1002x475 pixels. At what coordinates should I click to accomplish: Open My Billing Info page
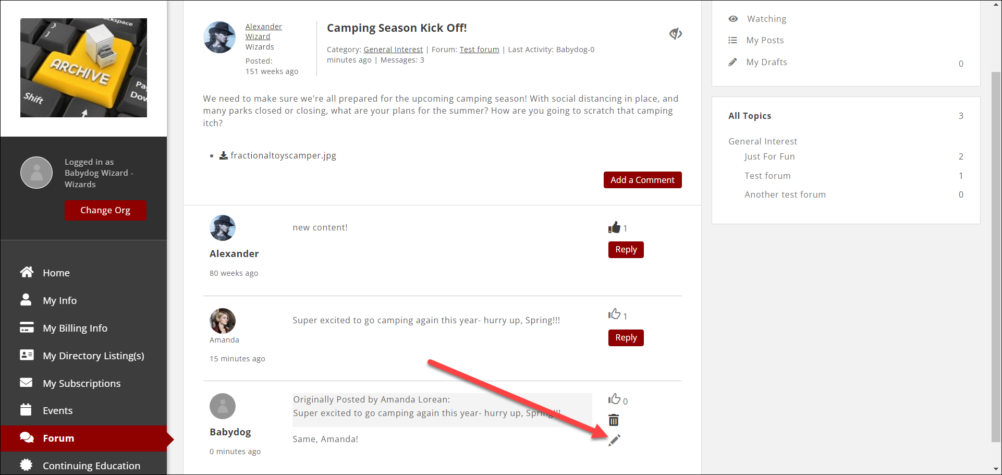(75, 328)
